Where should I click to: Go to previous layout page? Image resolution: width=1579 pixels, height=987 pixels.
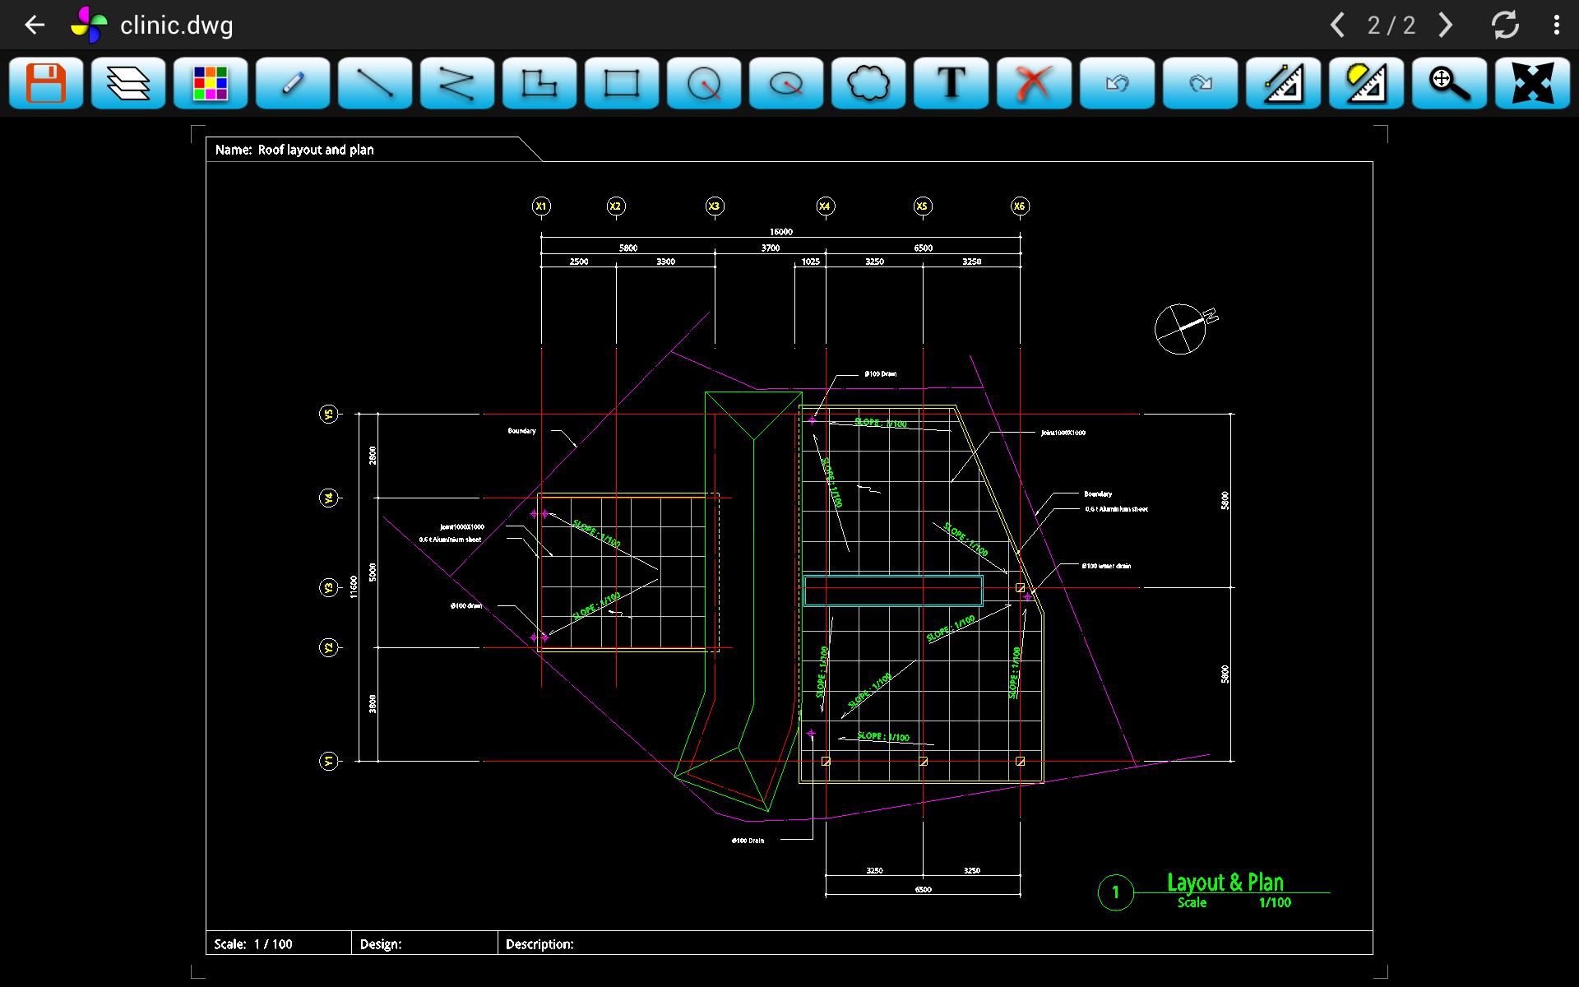(1338, 25)
